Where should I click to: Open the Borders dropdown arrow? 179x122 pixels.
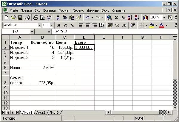coord(146,25)
